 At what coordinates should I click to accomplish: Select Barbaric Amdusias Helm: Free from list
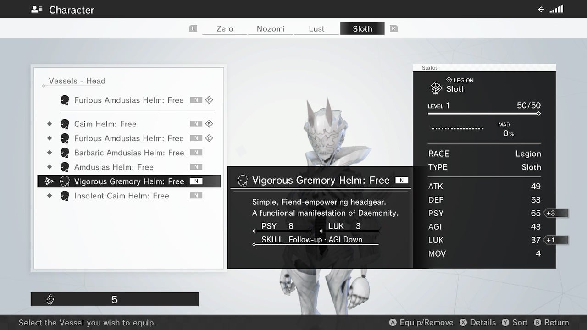[129, 153]
